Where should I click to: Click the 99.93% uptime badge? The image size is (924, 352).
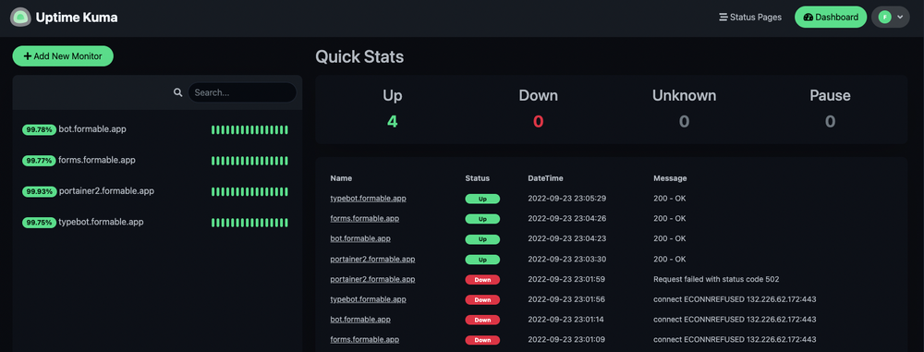coord(40,191)
